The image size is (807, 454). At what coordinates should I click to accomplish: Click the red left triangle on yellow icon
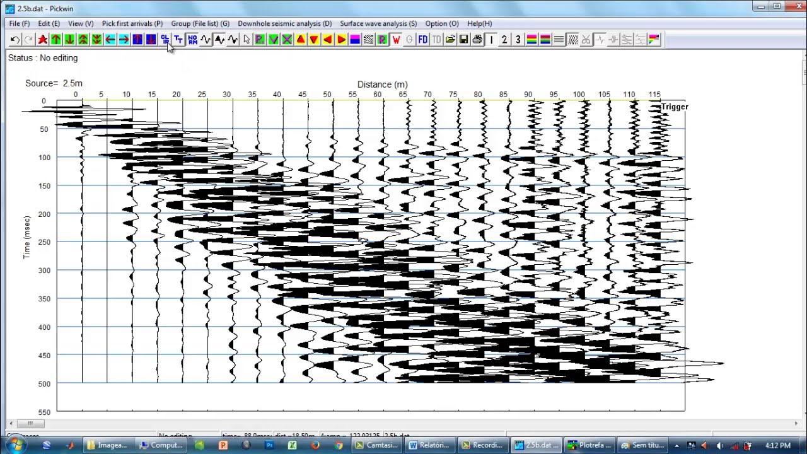pyautogui.click(x=328, y=40)
